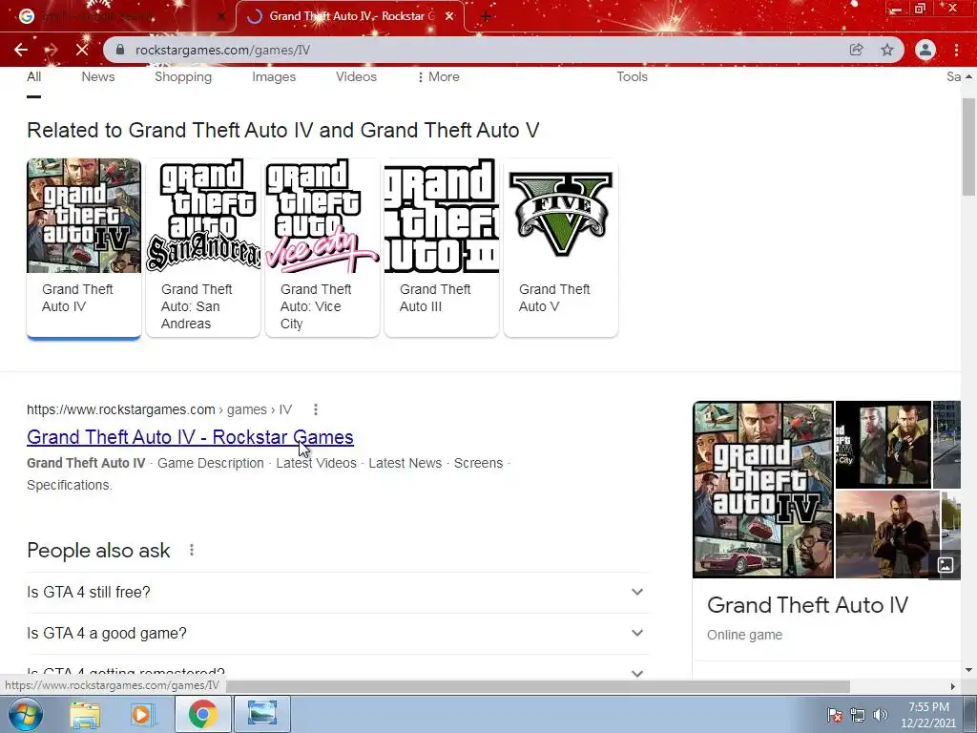Open the Grand Theft Auto IV - Rockstar Games link
The width and height of the screenshot is (977, 733).
(x=190, y=437)
